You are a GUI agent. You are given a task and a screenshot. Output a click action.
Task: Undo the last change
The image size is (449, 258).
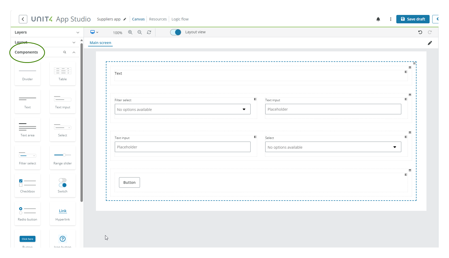(x=420, y=32)
